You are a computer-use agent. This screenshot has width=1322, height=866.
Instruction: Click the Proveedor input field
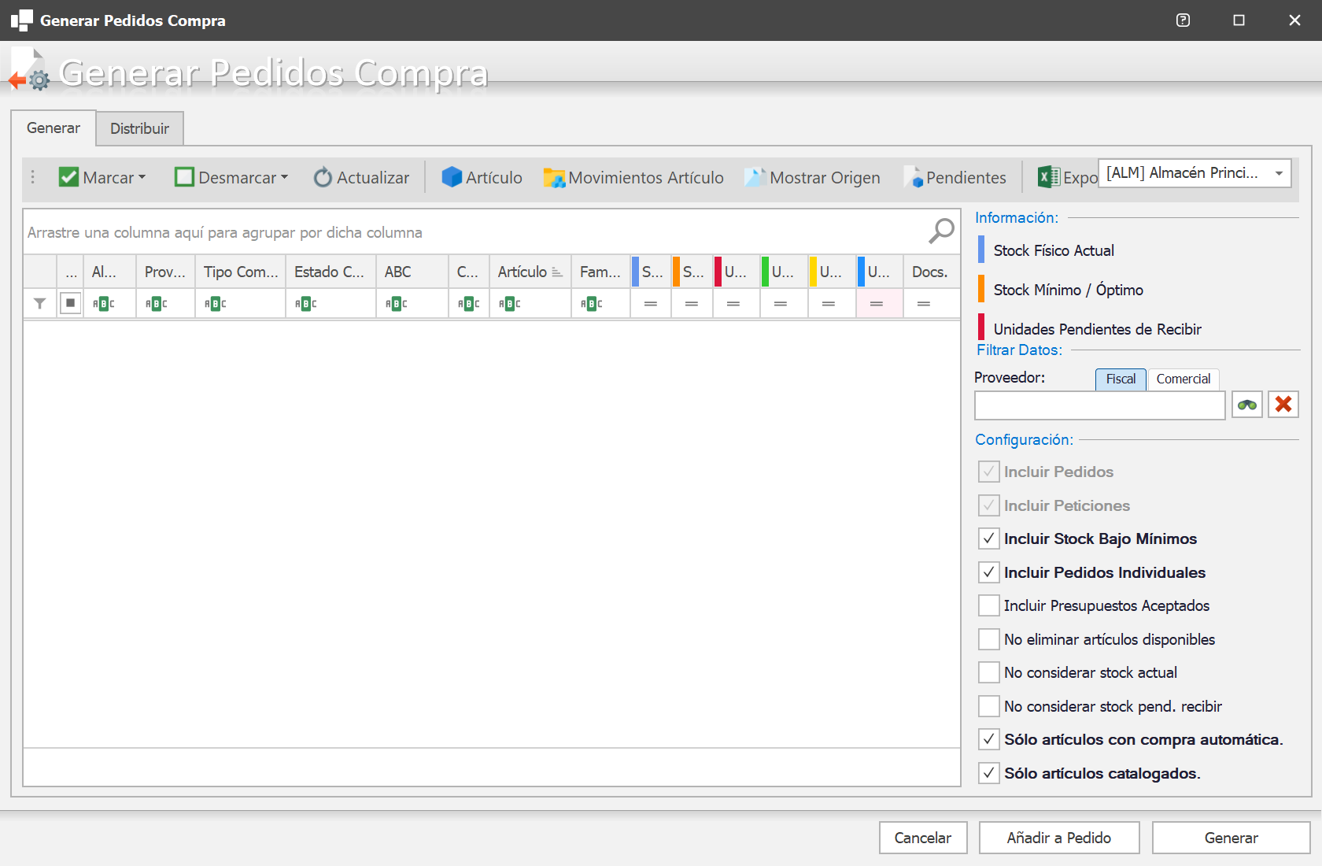coord(1100,405)
